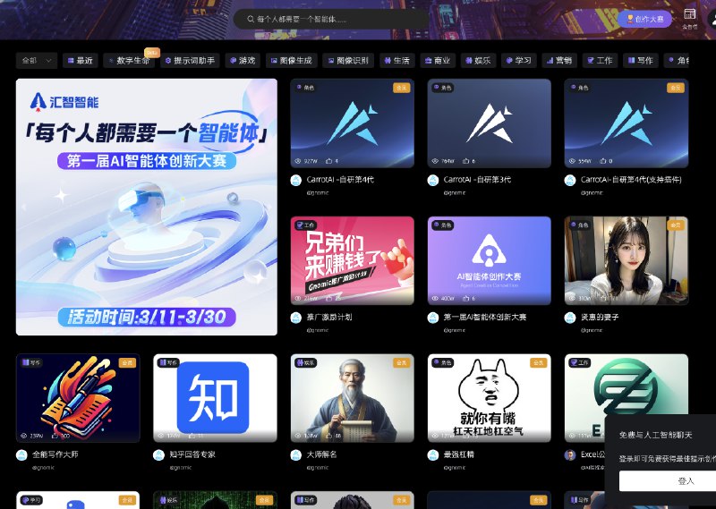The image size is (716, 509).
Task: Click the CarrotAI -自研第3代 title text
Action: 477,180
